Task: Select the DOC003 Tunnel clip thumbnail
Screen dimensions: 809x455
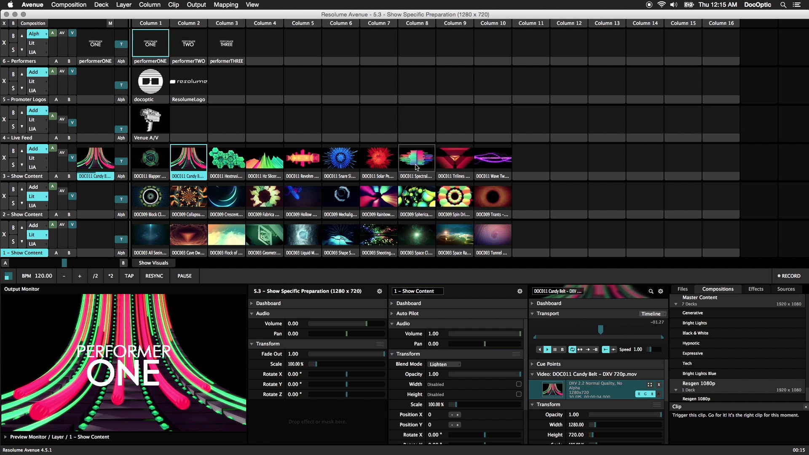Action: (x=493, y=235)
